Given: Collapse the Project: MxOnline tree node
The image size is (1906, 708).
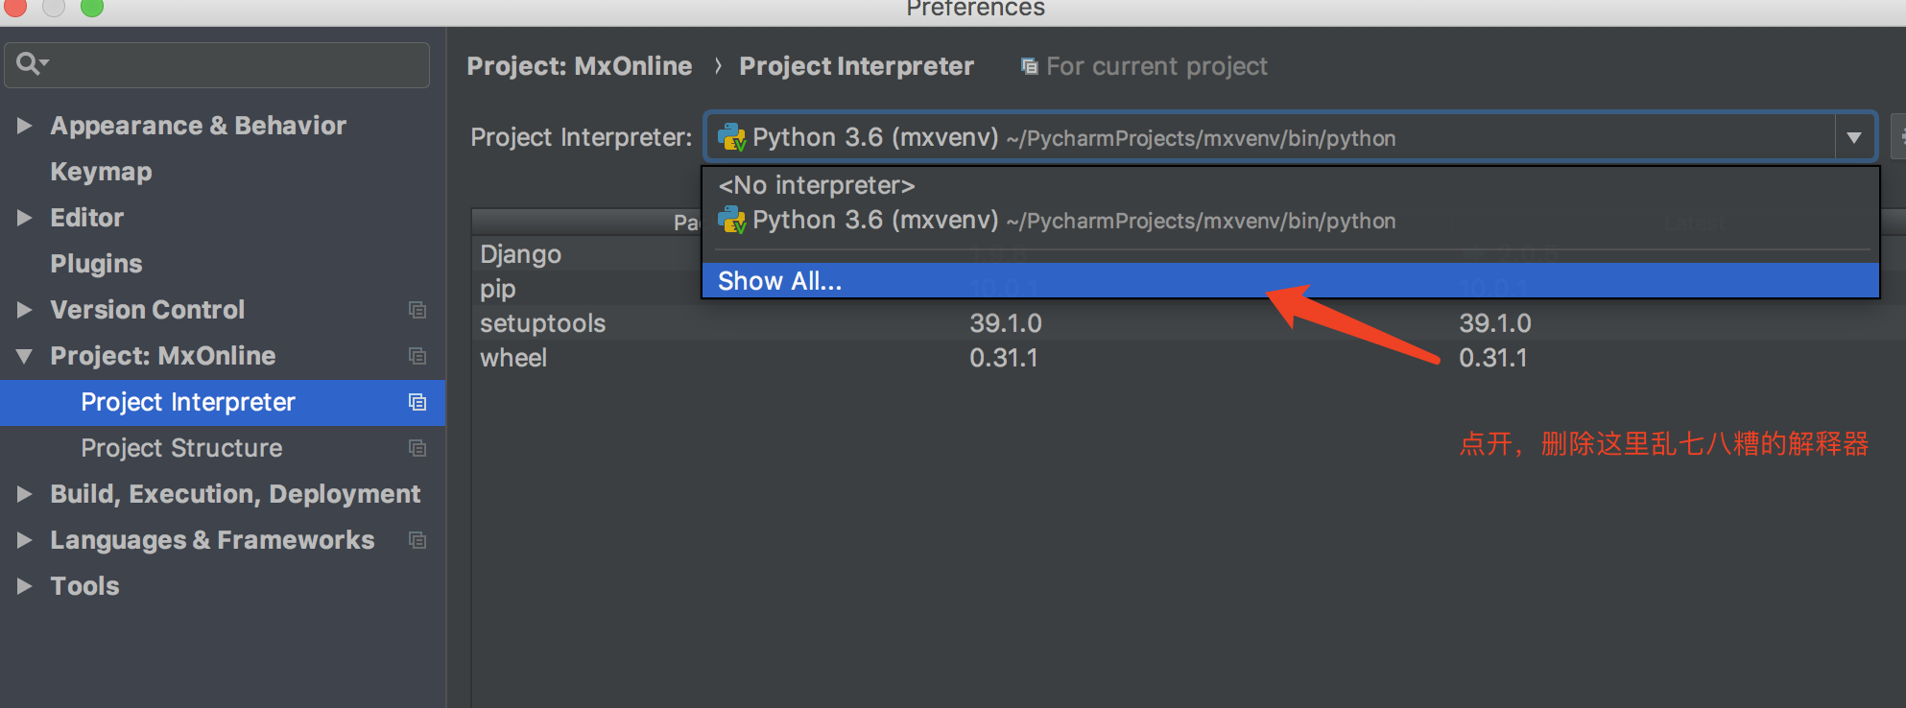Looking at the screenshot, I should tap(24, 356).
